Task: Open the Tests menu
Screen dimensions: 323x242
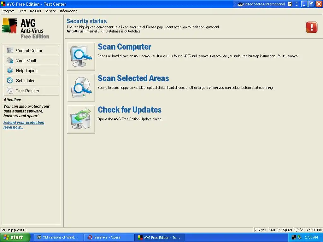Action: (x=22, y=11)
